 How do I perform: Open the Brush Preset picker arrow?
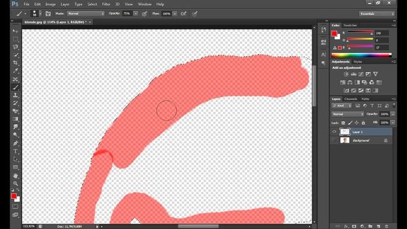click(40, 13)
